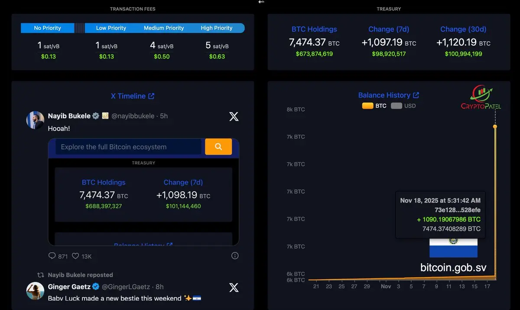Click the $0.63 fee amount
The height and width of the screenshot is (310, 520).
pos(217,57)
